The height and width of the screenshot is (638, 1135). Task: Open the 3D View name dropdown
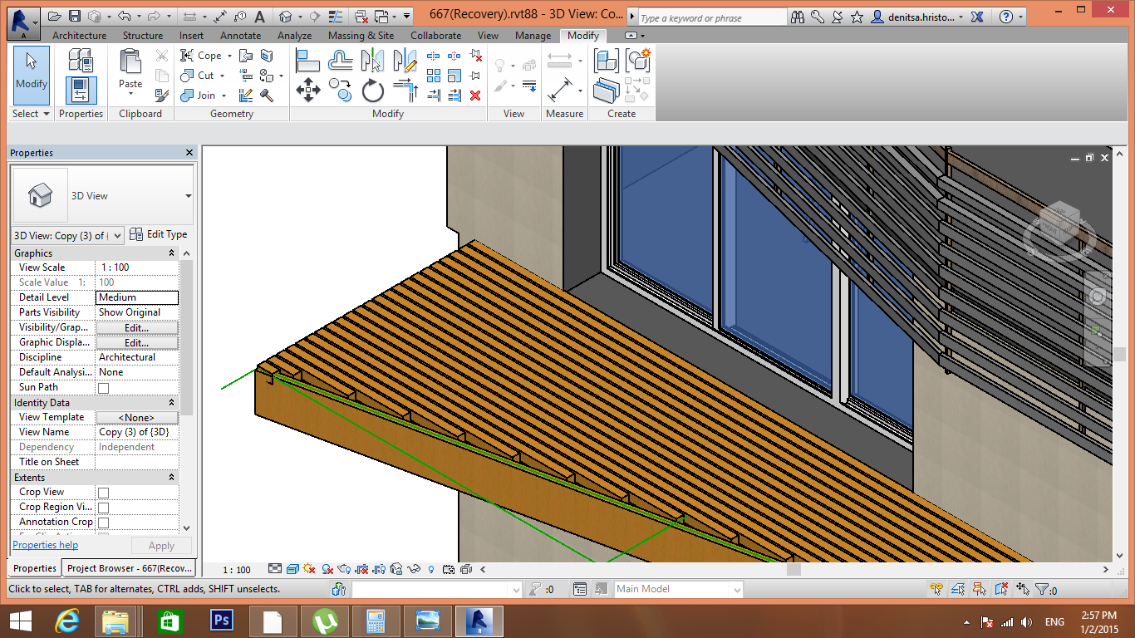[x=119, y=235]
